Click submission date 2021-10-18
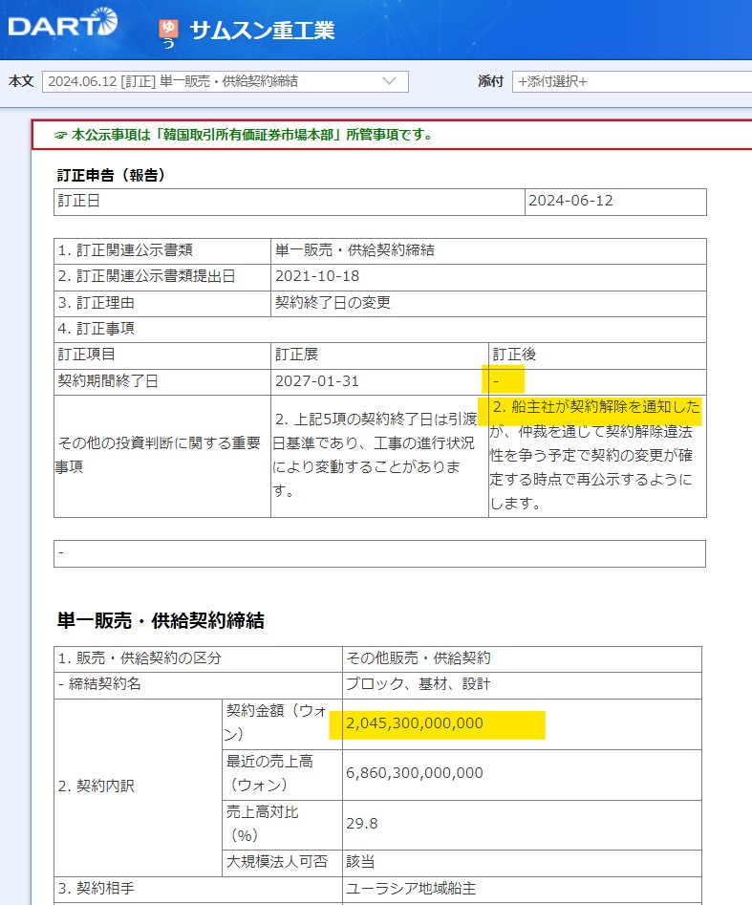 [317, 276]
